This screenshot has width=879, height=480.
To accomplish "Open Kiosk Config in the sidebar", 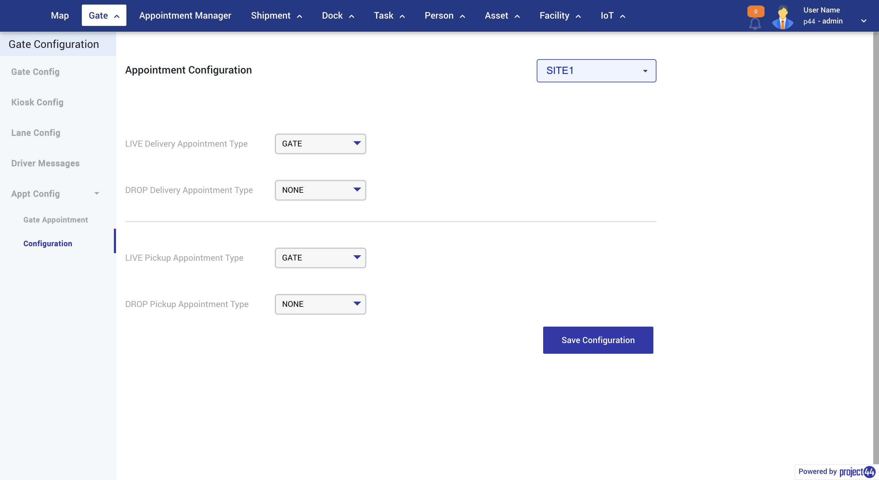I will [37, 102].
